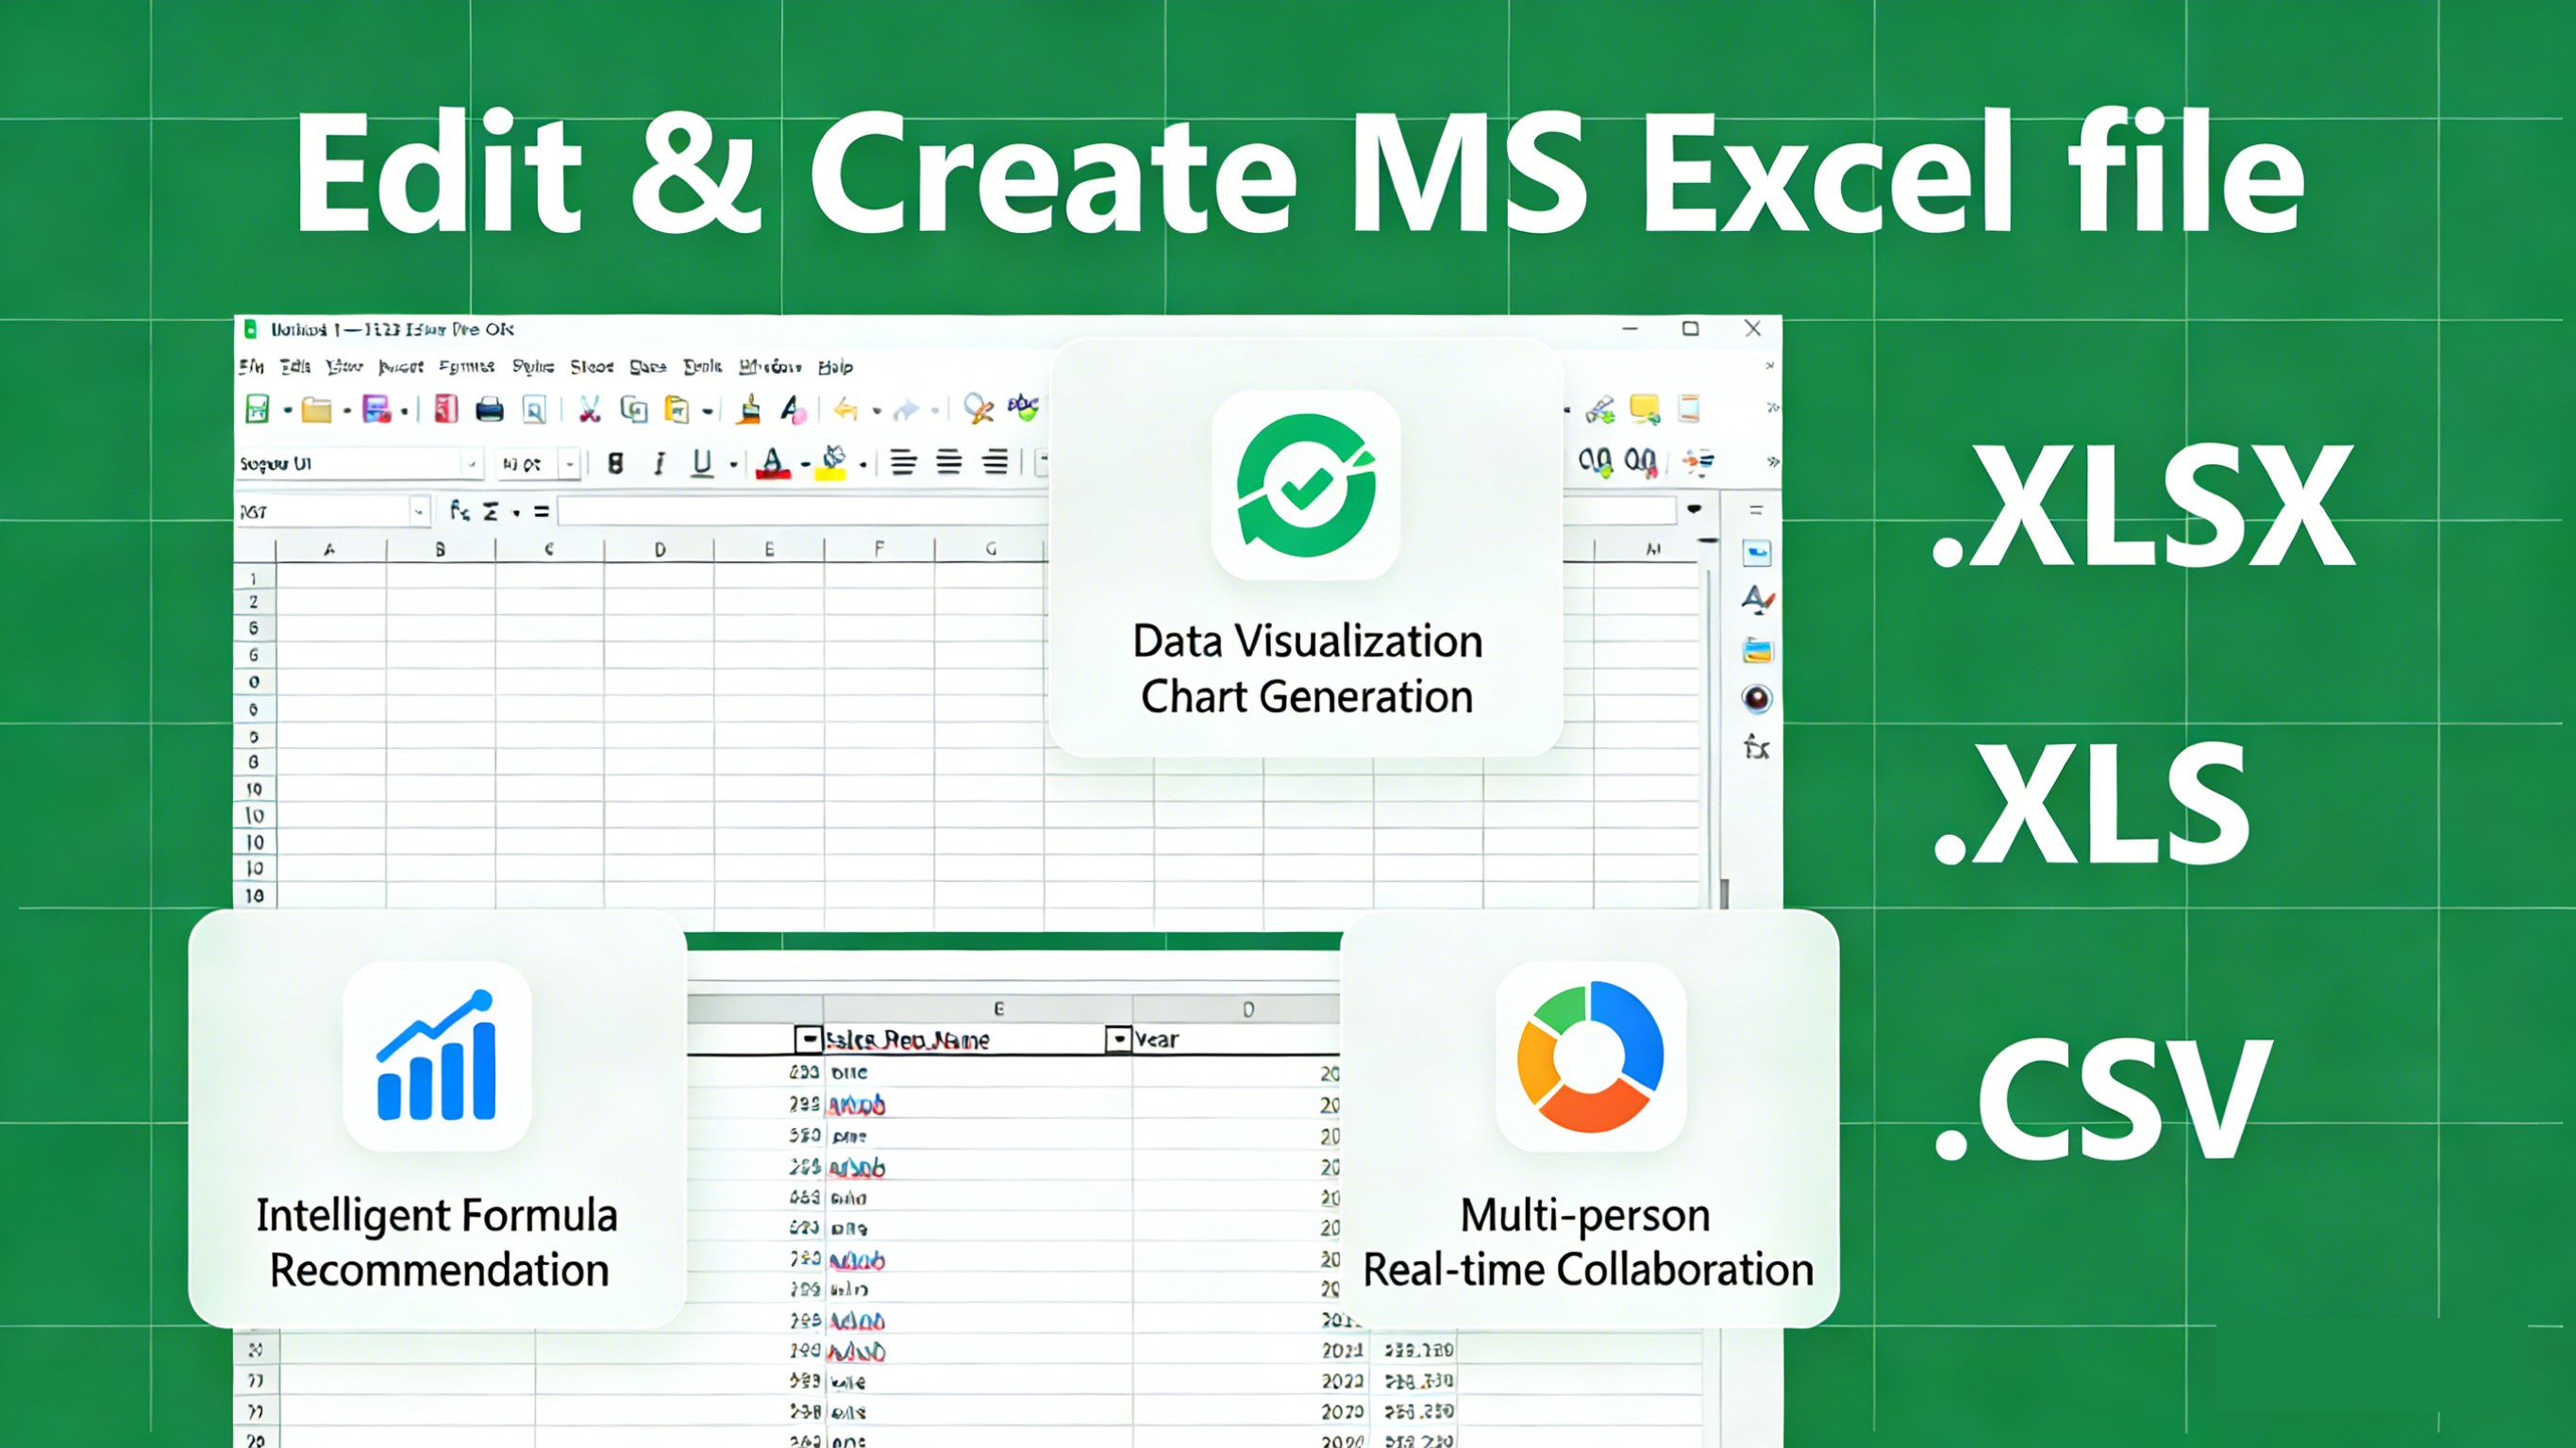Click the paintbrush clone formatting icon
Image resolution: width=2576 pixels, height=1448 pixels.
(x=749, y=409)
